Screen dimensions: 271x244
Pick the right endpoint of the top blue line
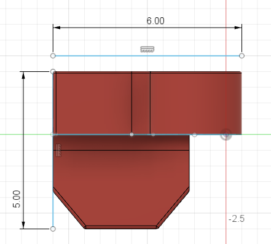point(242,55)
